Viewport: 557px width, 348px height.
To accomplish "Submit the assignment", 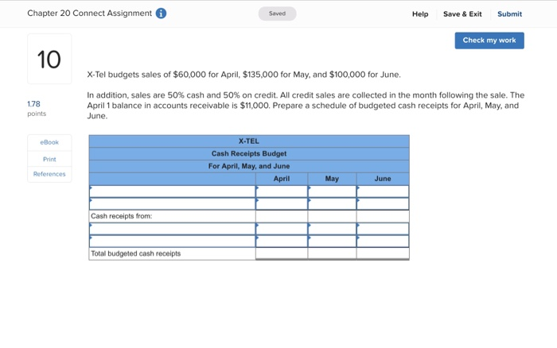I will 509,14.
